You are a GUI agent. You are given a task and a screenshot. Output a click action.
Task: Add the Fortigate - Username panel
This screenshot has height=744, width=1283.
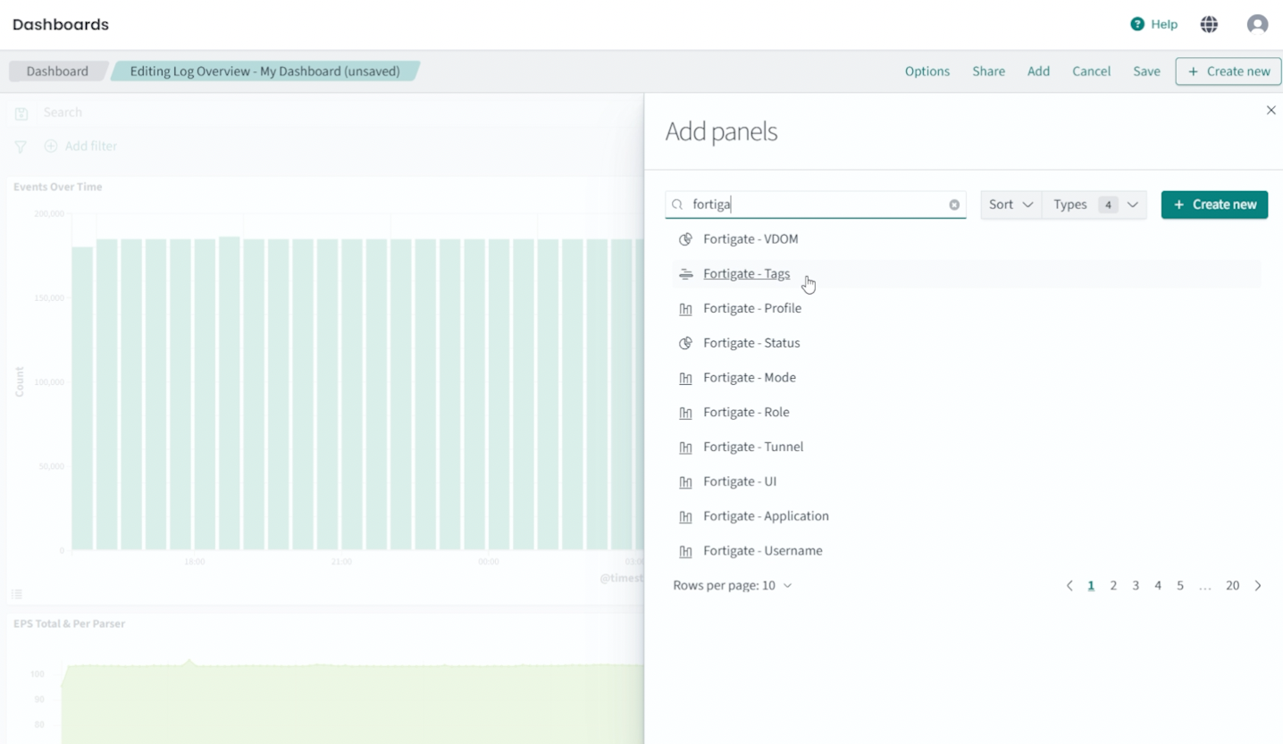763,551
